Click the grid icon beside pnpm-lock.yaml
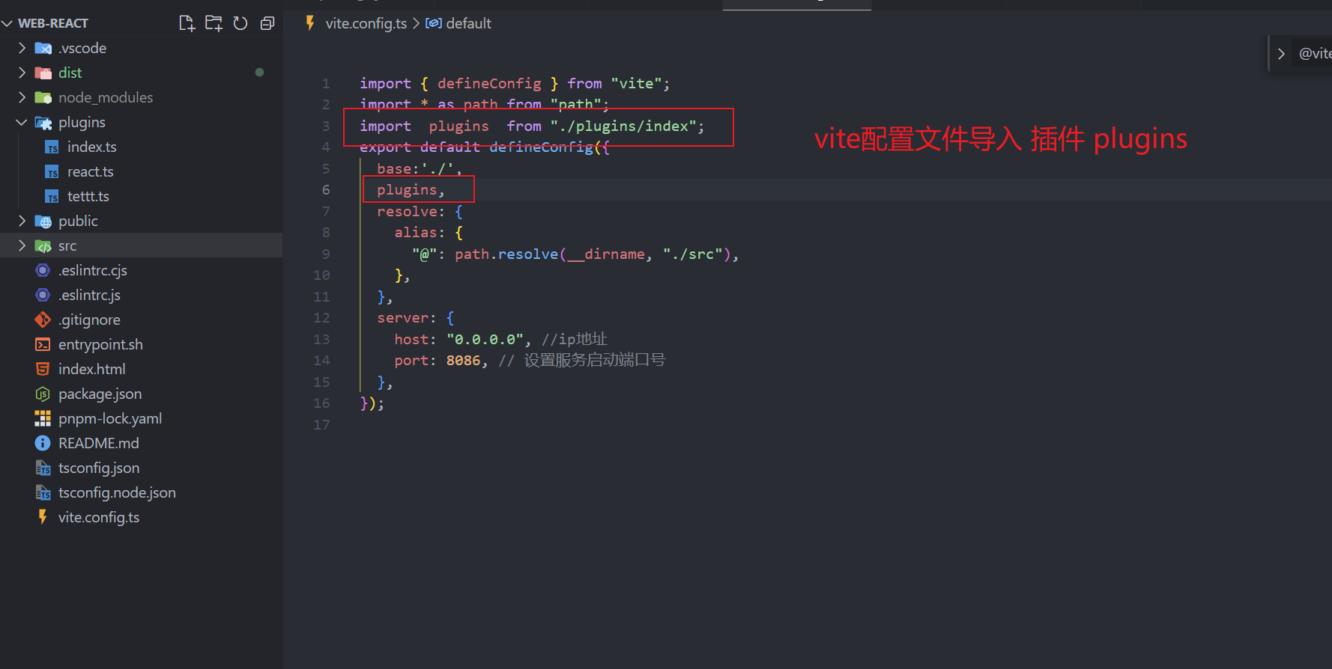This screenshot has height=669, width=1332. point(43,418)
